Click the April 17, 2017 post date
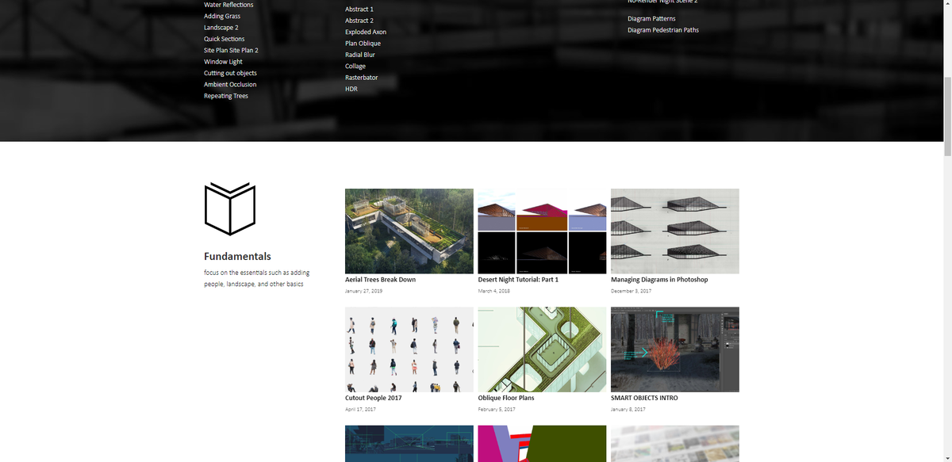 (x=360, y=409)
